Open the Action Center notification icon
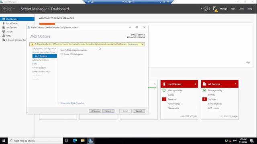Image resolution: width=257 pixels, height=144 pixels. (252, 140)
